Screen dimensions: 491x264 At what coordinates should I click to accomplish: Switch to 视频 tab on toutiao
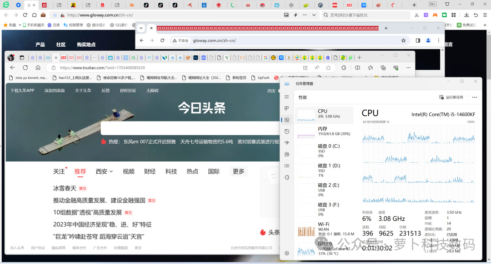tap(128, 171)
